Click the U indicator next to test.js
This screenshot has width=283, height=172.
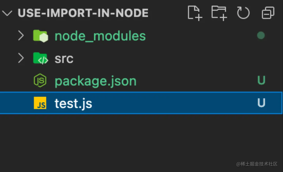coord(261,103)
